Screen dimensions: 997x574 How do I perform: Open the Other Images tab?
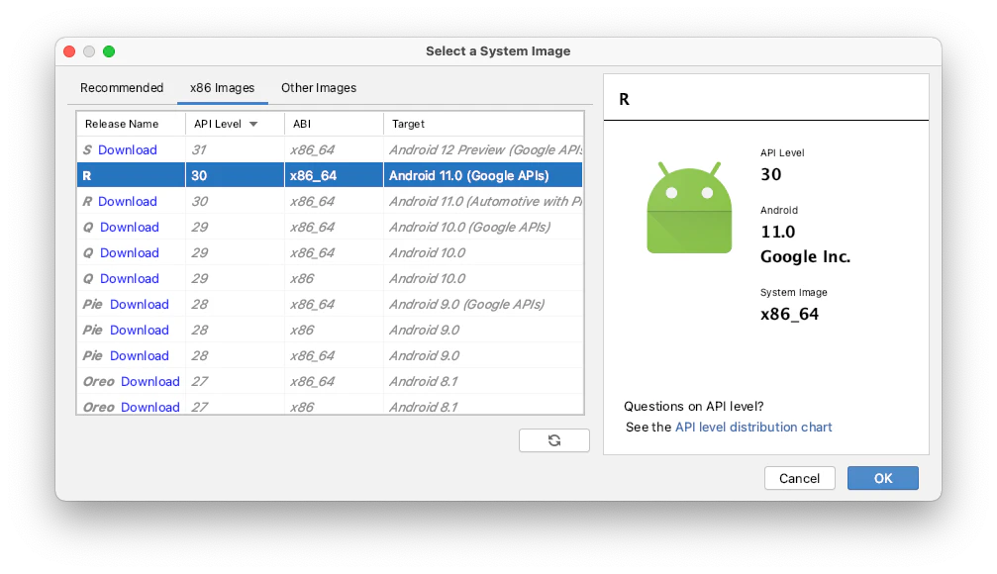[319, 88]
